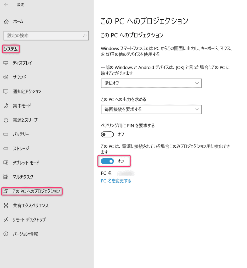Click the settings search (設定の検索) field
Viewport: 247px width, 268px height.
pos(43,35)
